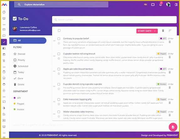Click the API tag on Contrary task
The height and width of the screenshot is (139, 180).
point(163,39)
